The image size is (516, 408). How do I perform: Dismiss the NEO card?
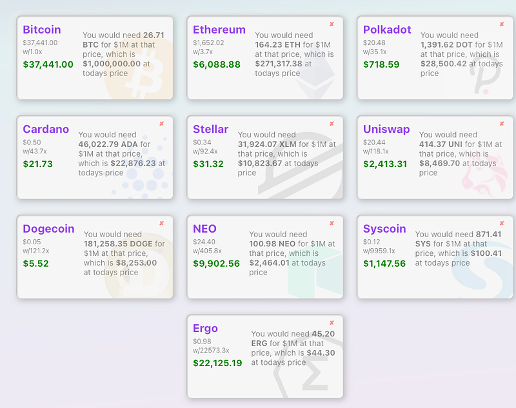pyautogui.click(x=332, y=223)
